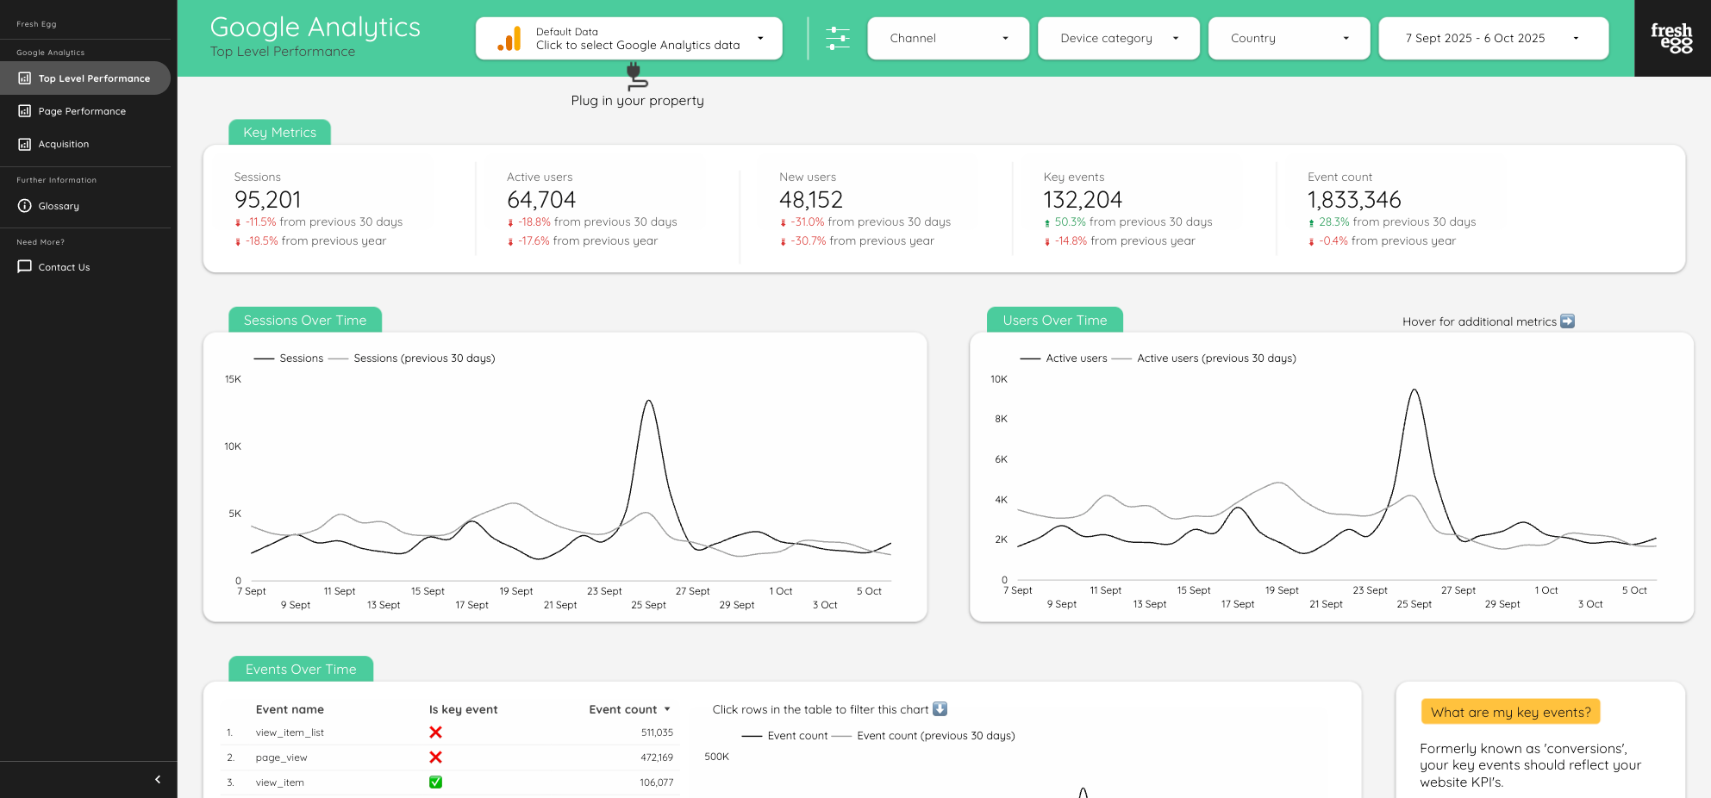Open the Channel dropdown filter
The height and width of the screenshot is (798, 1711).
click(x=947, y=38)
